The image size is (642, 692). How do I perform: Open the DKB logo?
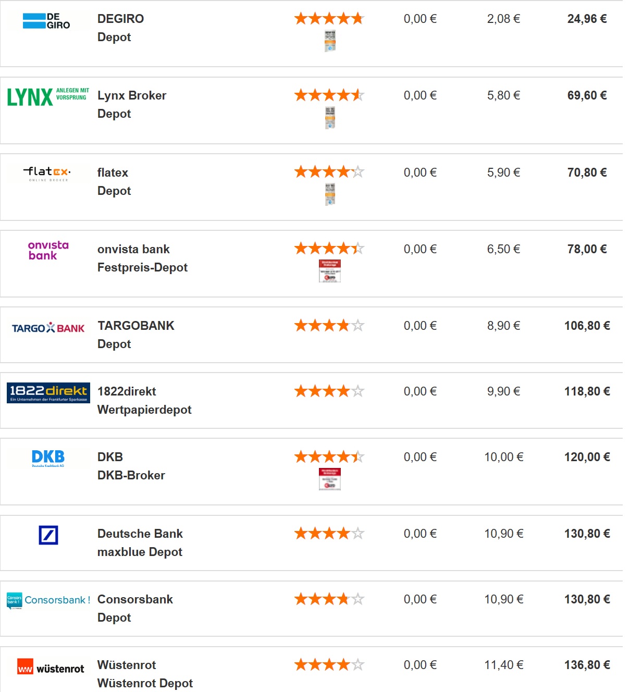tap(48, 458)
